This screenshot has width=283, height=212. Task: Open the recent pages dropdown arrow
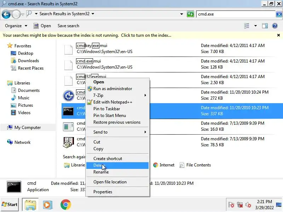click(x=23, y=14)
